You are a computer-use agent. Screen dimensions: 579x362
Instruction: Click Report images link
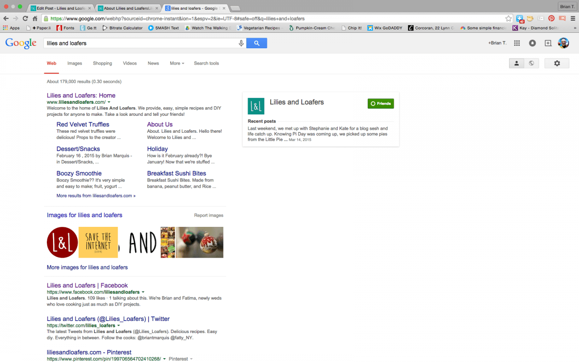pos(208,215)
